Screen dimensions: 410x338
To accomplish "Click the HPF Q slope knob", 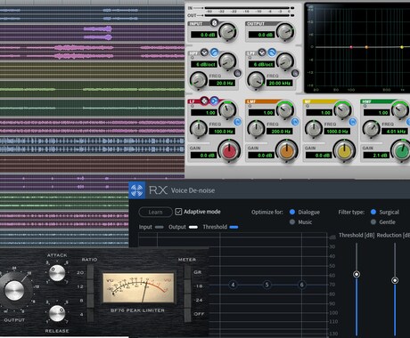I will coord(227,61).
